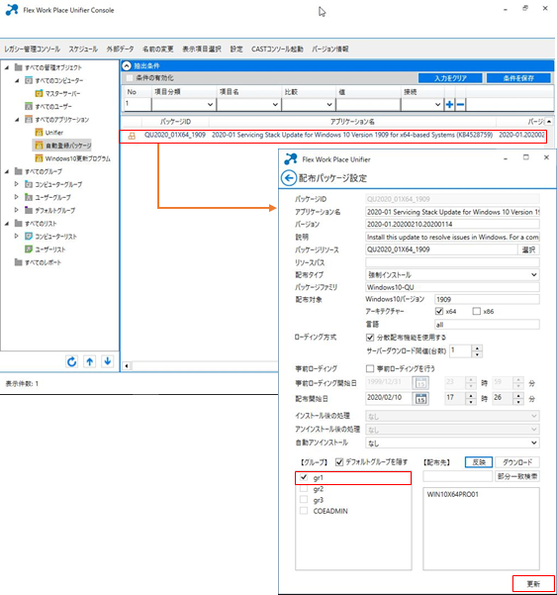Click the 値 input field
557x595 pixels.
[x=368, y=104]
